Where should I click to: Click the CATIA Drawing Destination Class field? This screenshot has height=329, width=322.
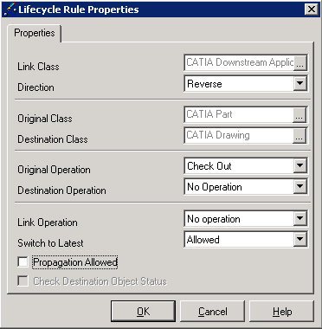click(x=239, y=136)
